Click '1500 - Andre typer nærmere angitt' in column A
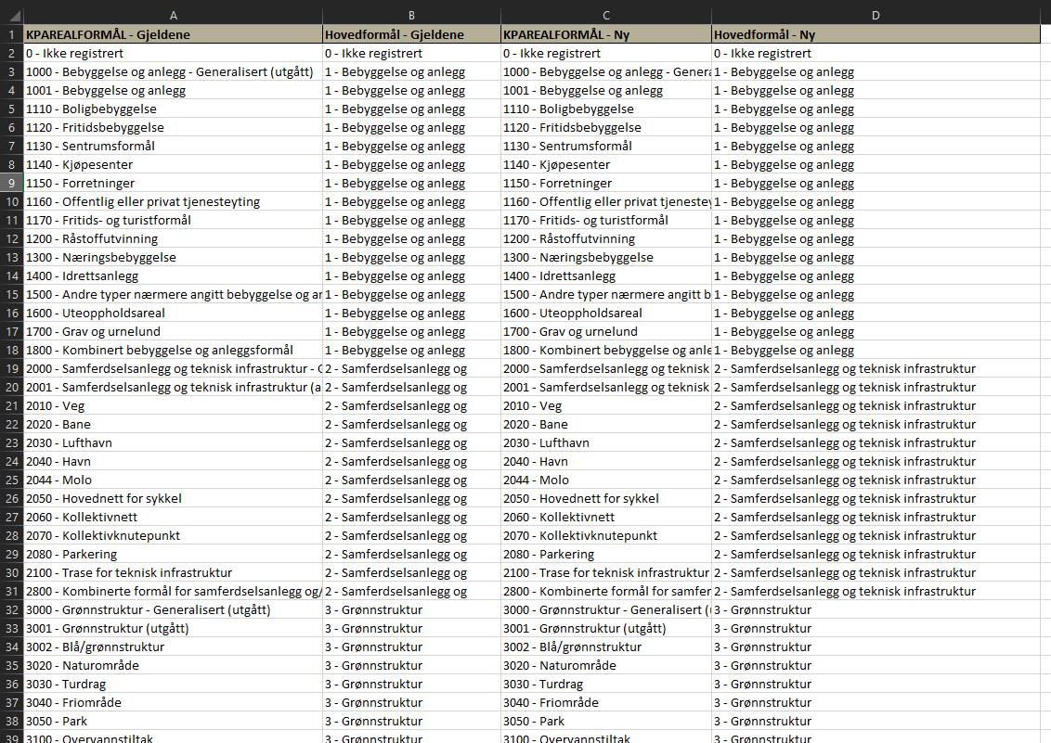 [173, 295]
